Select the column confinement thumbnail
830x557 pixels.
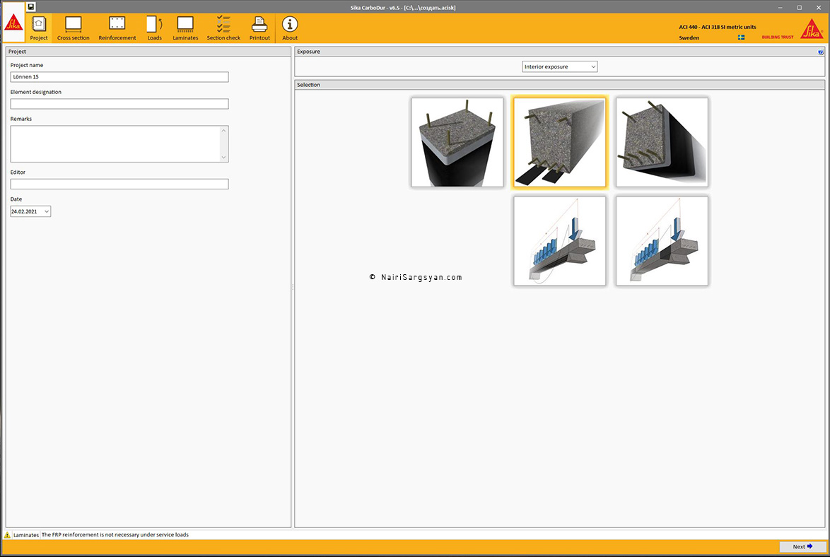(x=457, y=142)
